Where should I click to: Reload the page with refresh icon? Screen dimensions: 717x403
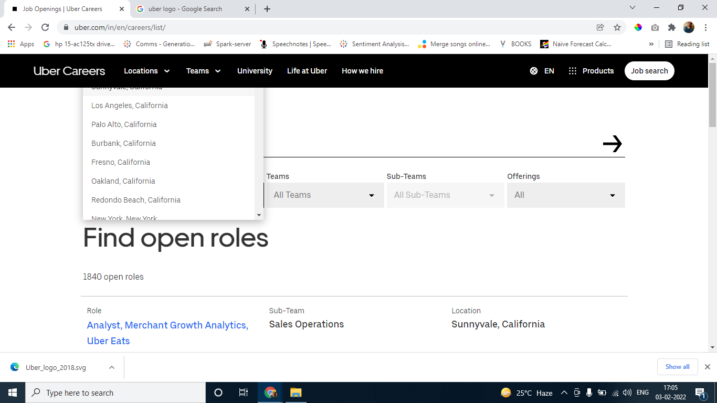coord(45,27)
